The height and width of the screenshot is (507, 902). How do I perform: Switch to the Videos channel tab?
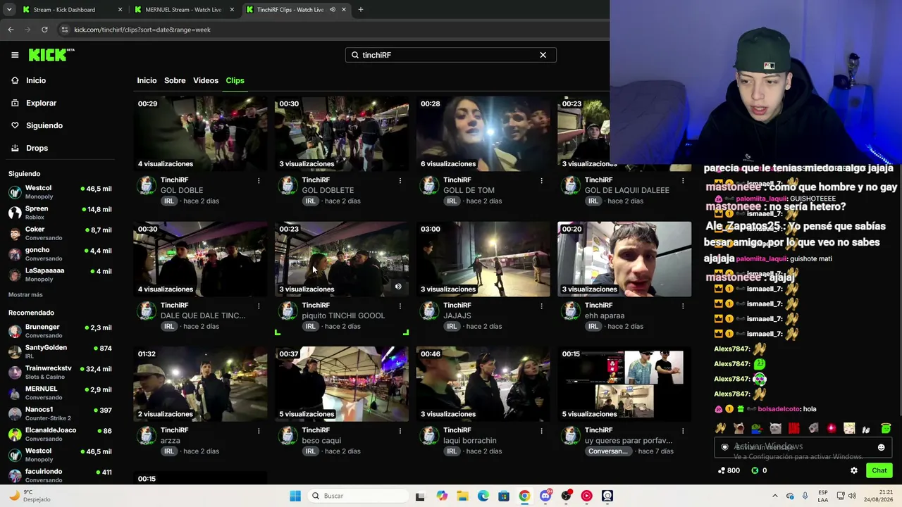(206, 80)
